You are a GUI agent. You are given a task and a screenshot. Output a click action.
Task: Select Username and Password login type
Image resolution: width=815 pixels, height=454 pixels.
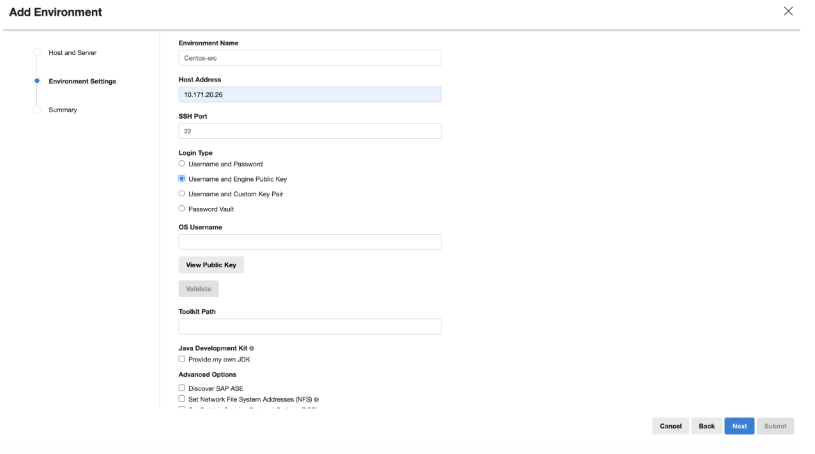point(182,164)
